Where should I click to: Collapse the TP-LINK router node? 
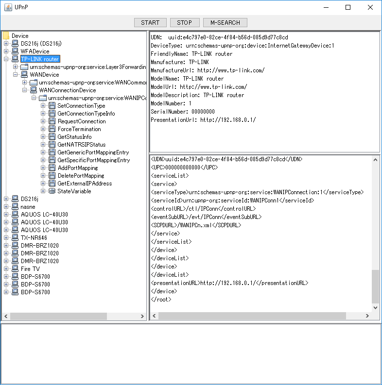(x=6, y=59)
